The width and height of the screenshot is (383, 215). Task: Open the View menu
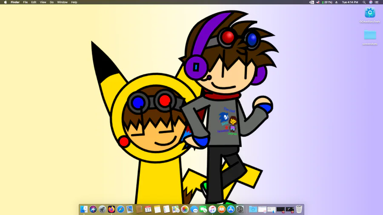[43, 2]
